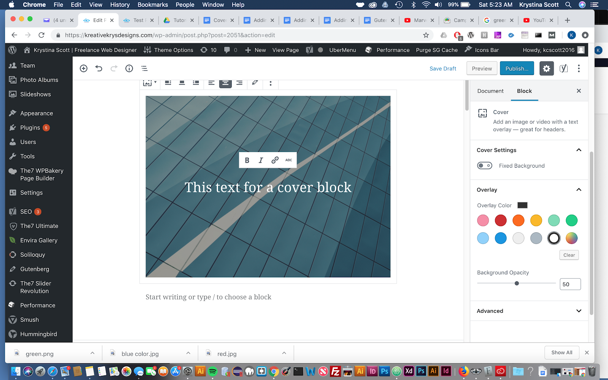This screenshot has height=380, width=608.
Task: Click the Add block plus icon
Action: click(x=84, y=68)
